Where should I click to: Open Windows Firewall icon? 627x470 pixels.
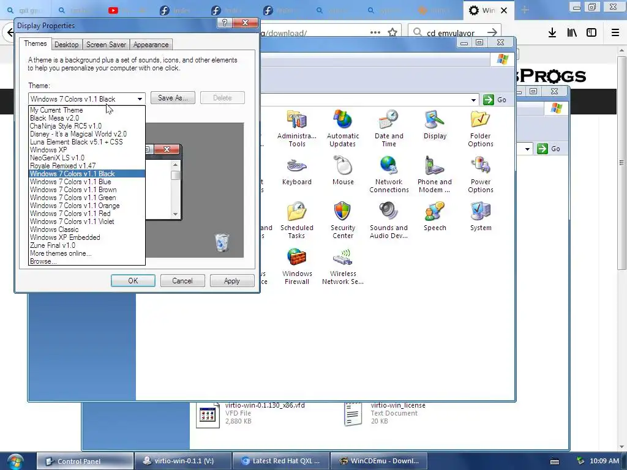297,267
